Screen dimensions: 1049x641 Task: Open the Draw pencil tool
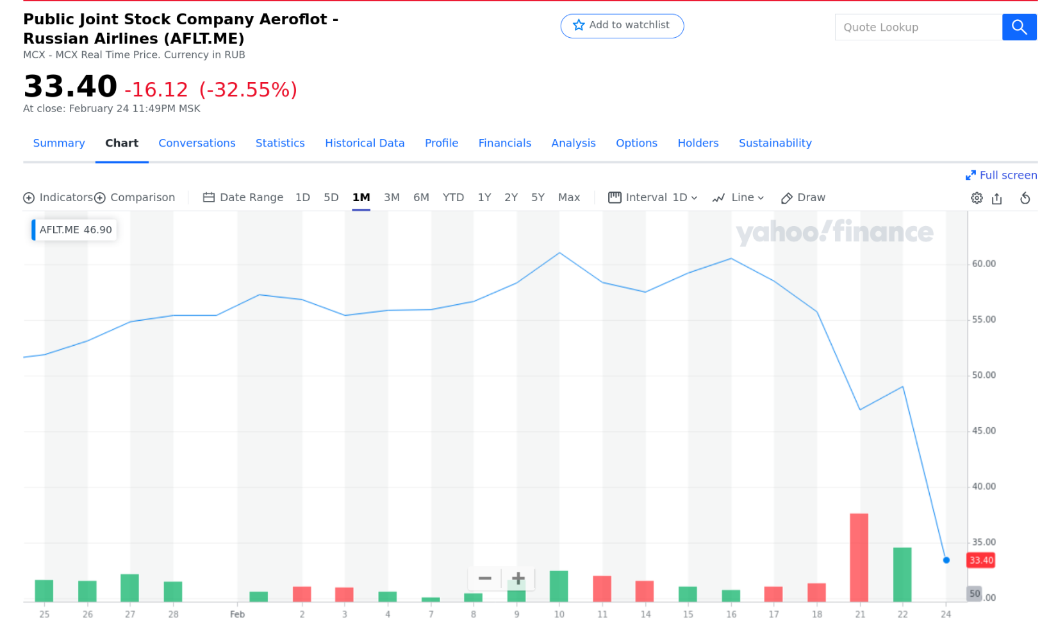804,198
